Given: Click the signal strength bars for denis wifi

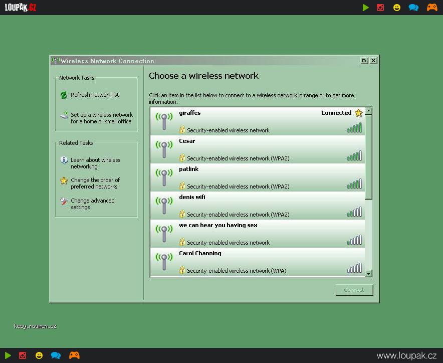Looking at the screenshot, I should 354,212.
